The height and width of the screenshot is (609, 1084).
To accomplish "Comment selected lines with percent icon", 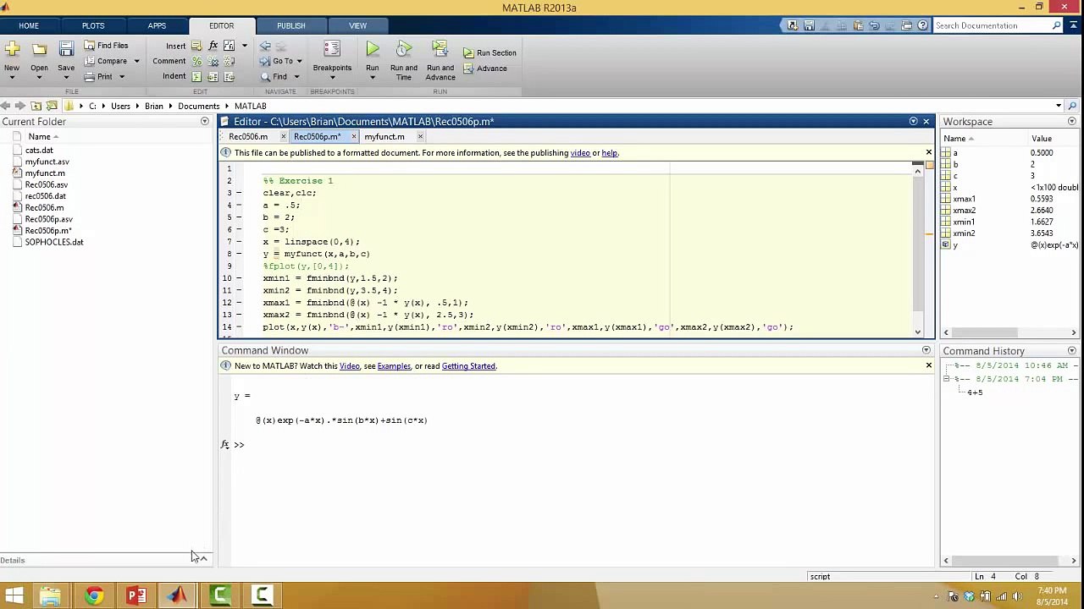I will 196,61.
